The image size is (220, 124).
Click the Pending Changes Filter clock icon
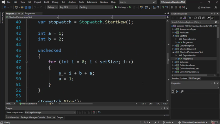190,18
